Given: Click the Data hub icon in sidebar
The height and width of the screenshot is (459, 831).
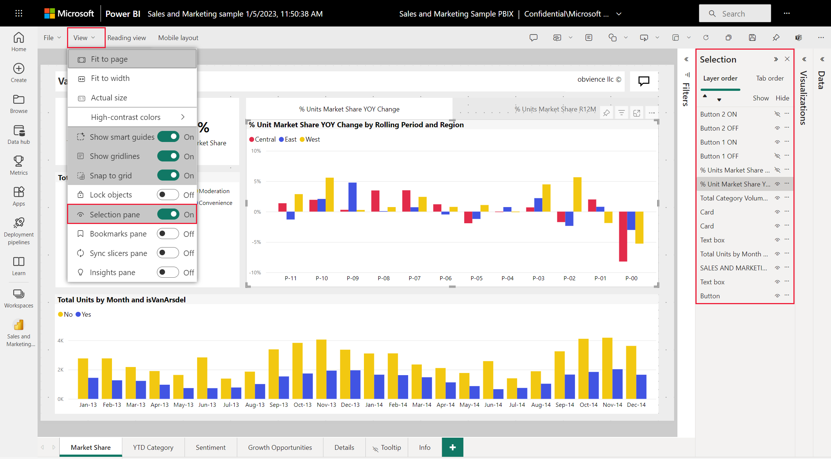Looking at the screenshot, I should coord(18,131).
